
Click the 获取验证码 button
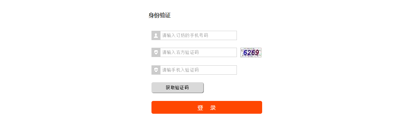tap(177, 87)
